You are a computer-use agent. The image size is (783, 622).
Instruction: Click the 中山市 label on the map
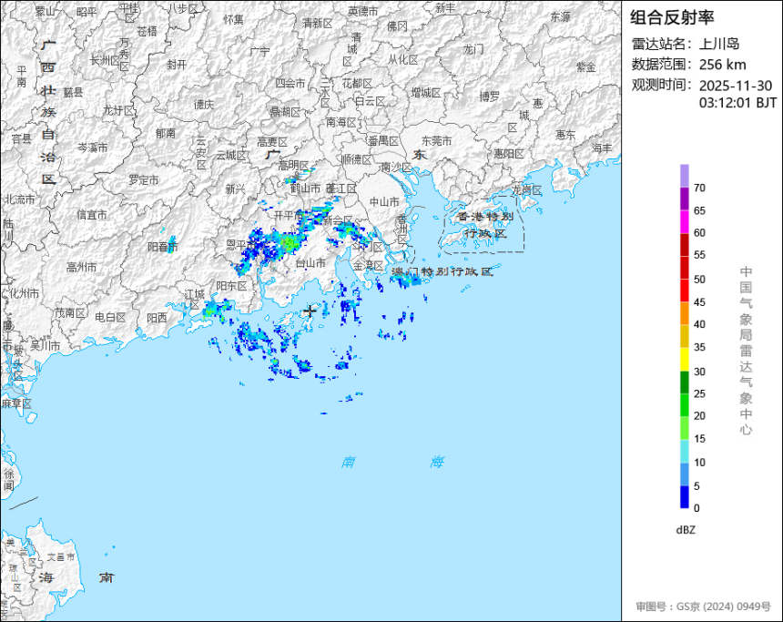coord(384,202)
